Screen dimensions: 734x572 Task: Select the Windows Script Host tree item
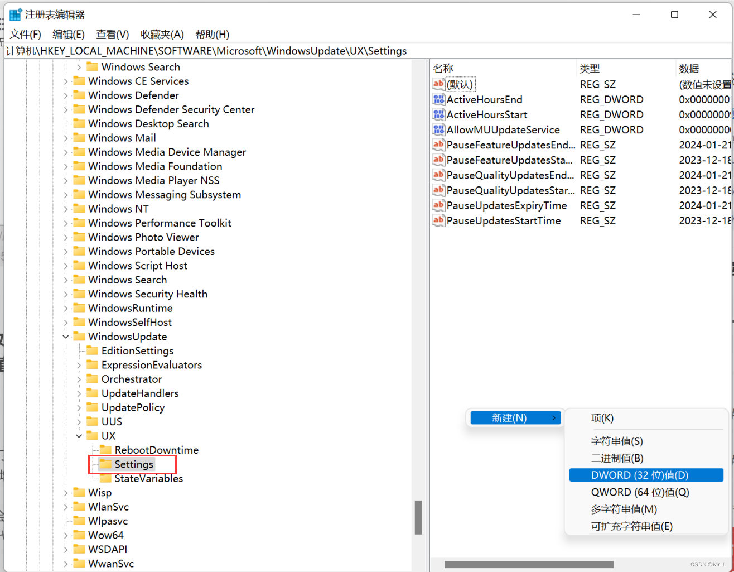pos(138,266)
